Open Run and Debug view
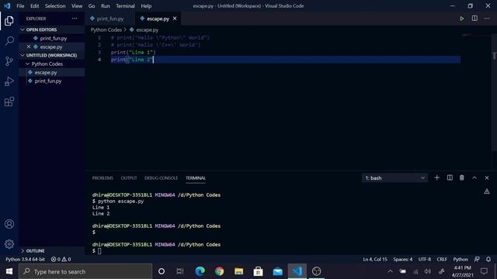497x279 pixels. click(9, 81)
